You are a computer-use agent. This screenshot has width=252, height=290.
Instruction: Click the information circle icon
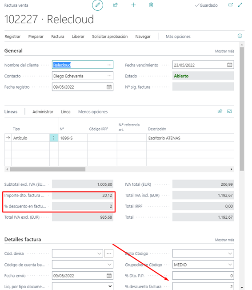point(240,36)
